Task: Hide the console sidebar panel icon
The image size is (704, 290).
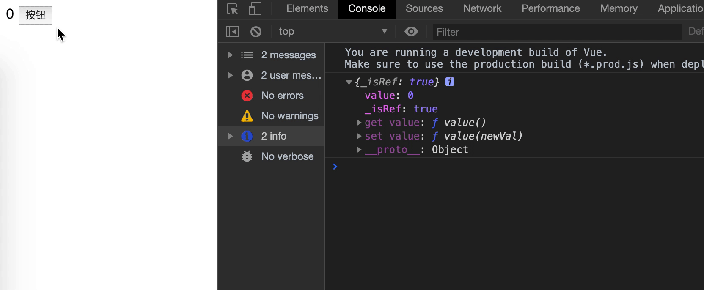Action: pyautogui.click(x=232, y=32)
